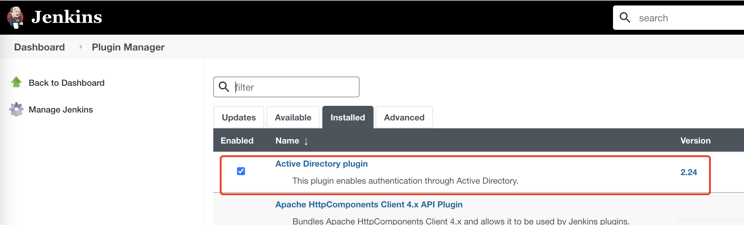Open the Plugin Manager breadcrumb

coord(128,47)
